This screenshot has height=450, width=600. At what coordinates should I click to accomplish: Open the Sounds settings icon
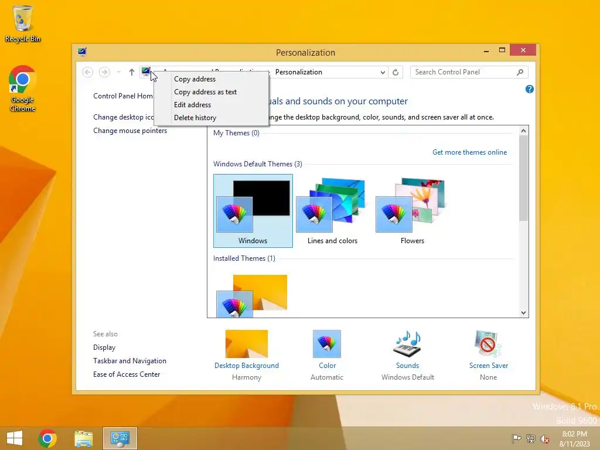click(x=408, y=343)
